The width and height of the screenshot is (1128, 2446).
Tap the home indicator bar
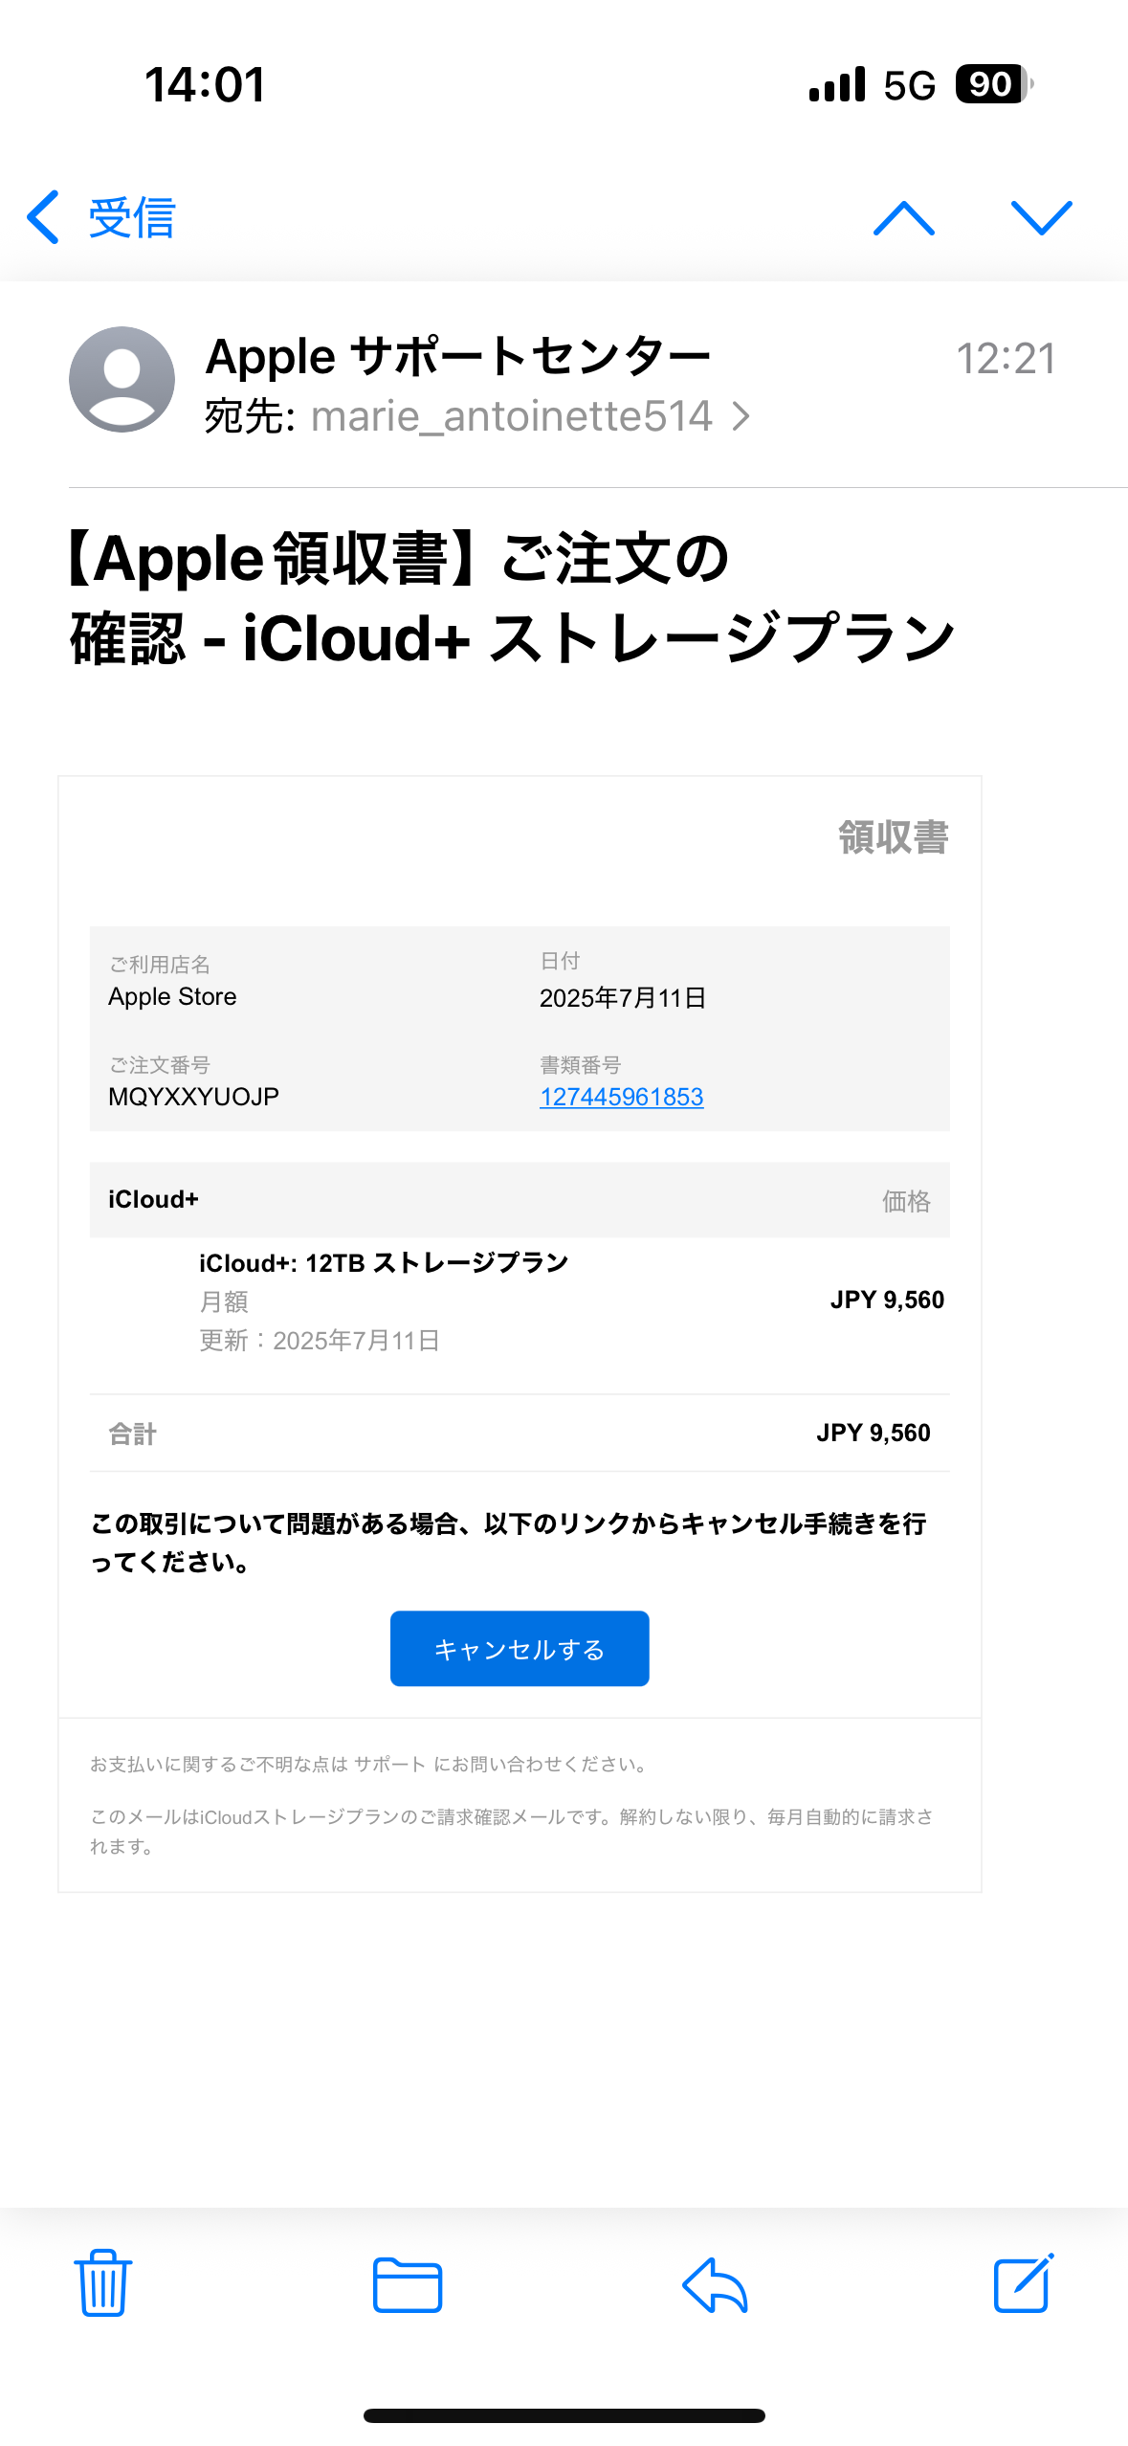click(x=564, y=2415)
